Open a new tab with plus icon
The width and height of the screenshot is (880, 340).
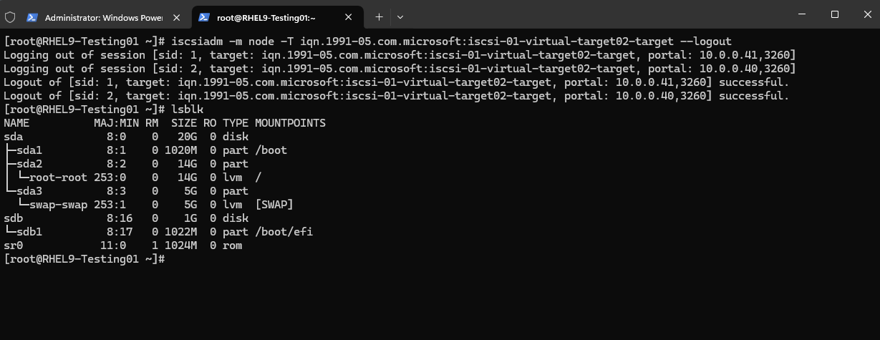click(379, 16)
